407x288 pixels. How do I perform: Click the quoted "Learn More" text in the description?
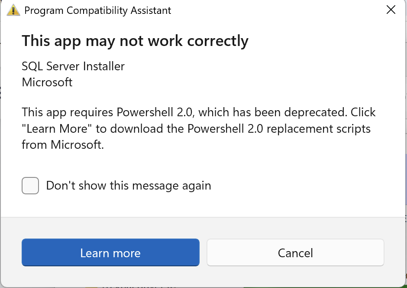click(55, 129)
